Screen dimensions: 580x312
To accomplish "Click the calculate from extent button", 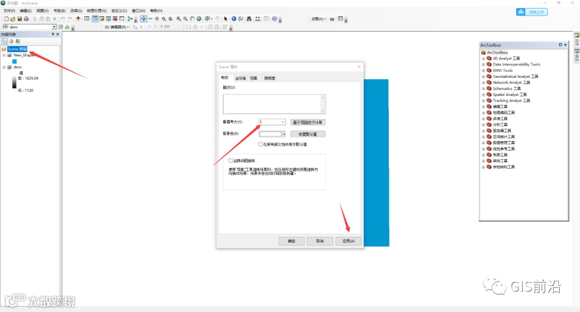I will coord(308,122).
